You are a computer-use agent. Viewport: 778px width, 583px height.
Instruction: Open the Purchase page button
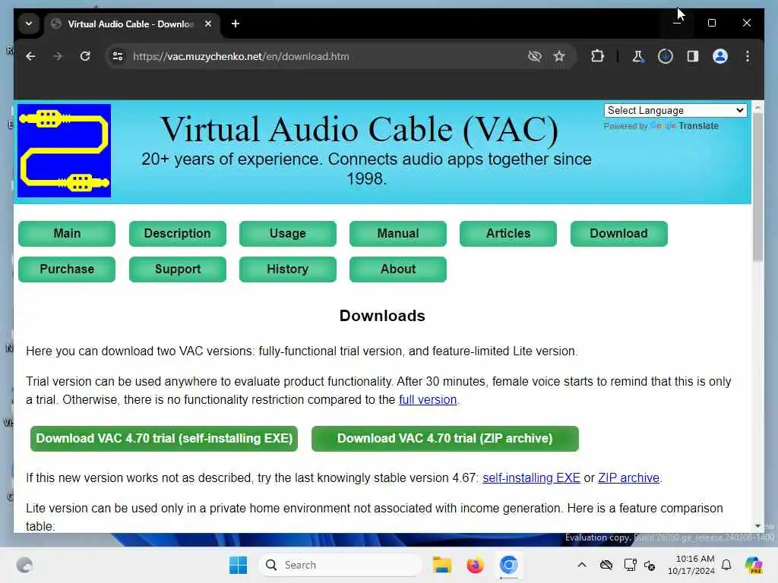67,269
